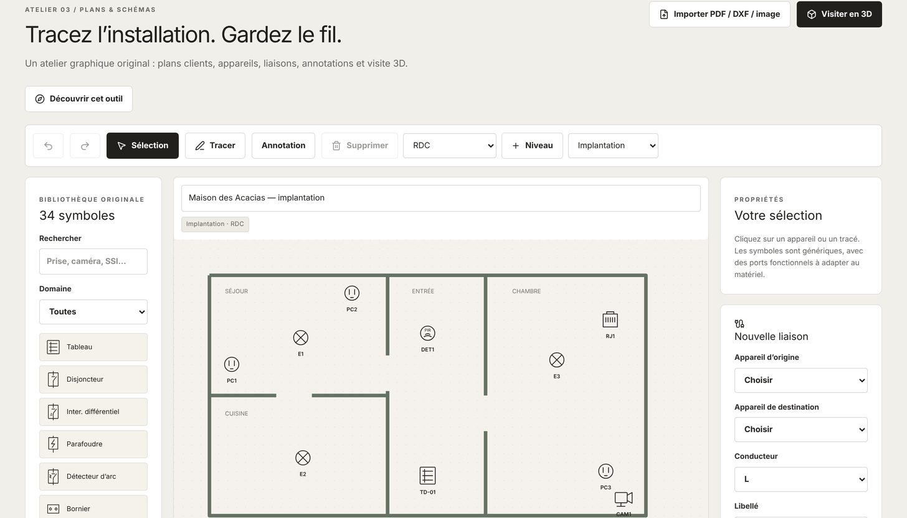Image resolution: width=907 pixels, height=518 pixels.
Task: Open the Implantation view dropdown
Action: [613, 146]
